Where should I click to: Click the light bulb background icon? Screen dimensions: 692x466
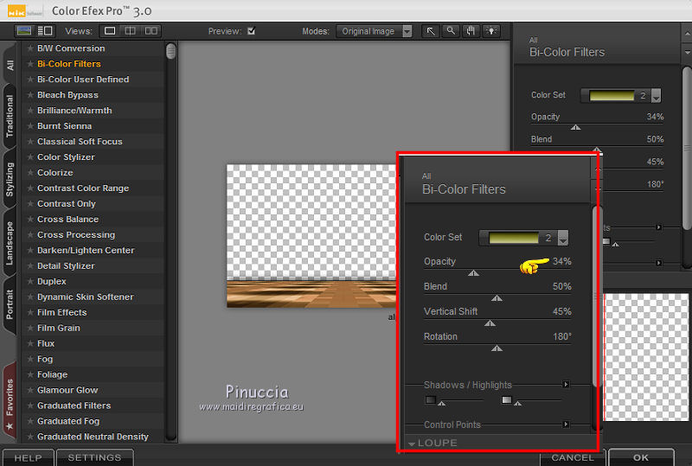pos(491,31)
